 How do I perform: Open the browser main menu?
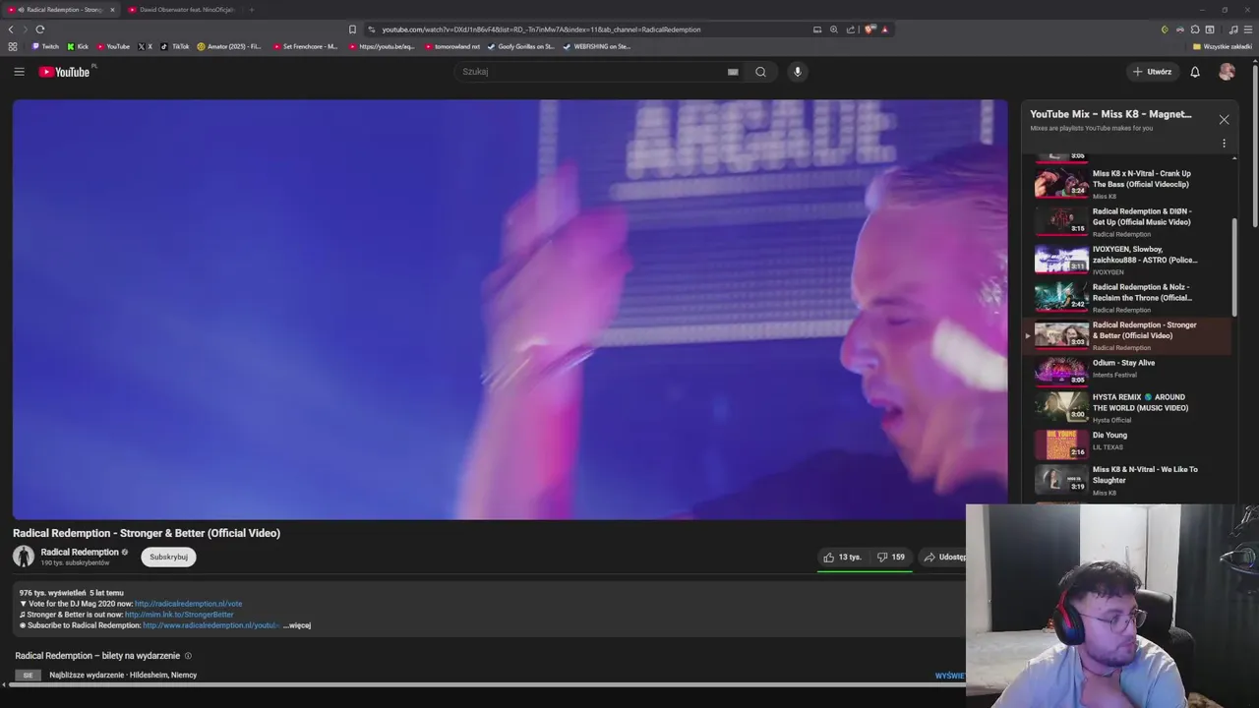tap(1248, 29)
